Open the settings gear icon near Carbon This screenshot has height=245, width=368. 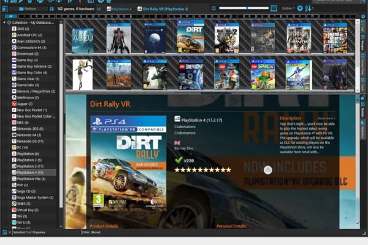(x=300, y=9)
